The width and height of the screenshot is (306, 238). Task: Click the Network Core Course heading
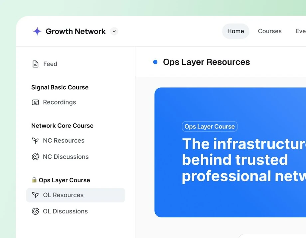(63, 125)
